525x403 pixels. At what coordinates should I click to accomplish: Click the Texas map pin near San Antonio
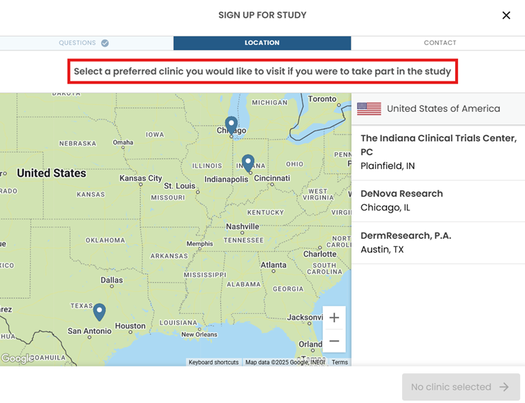point(99,313)
